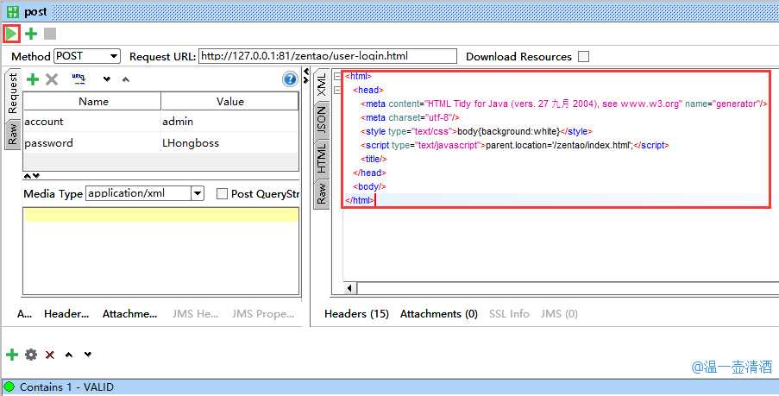
Task: Select Contains 1 - VALID assertion row
Action: pos(390,387)
